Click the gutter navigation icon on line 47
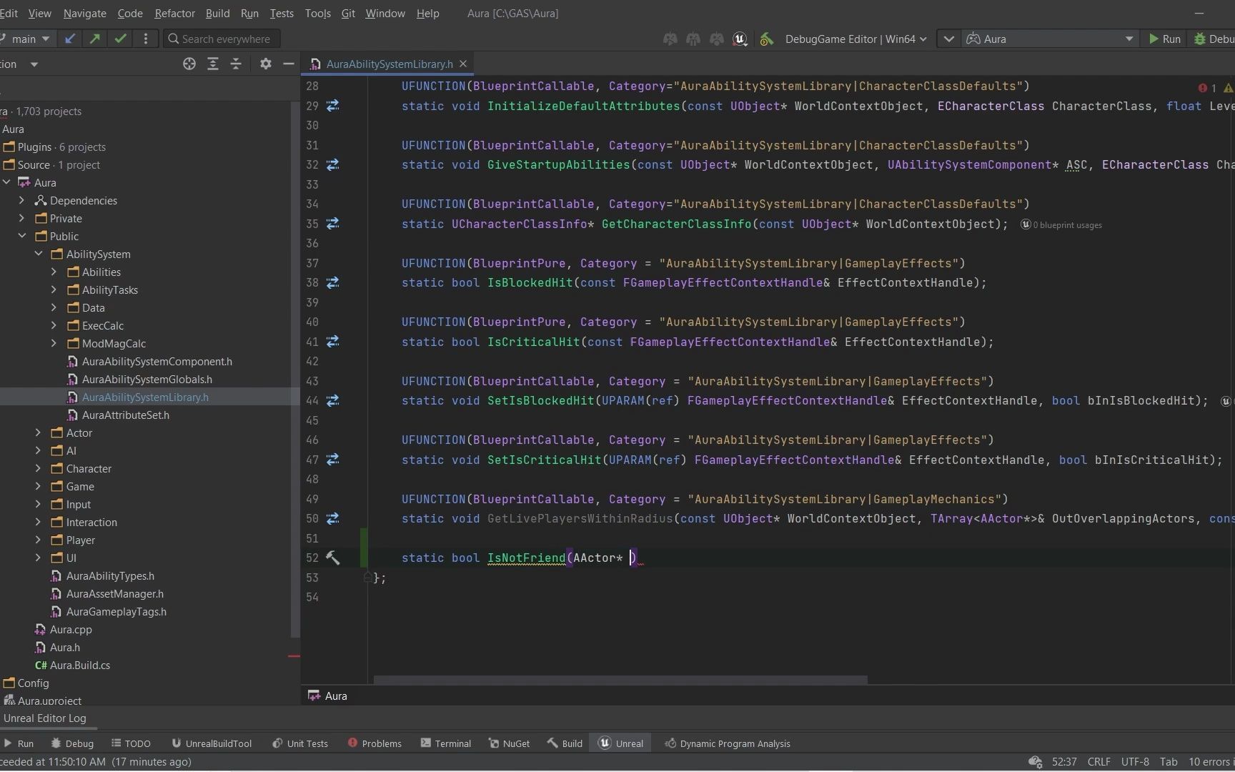The height and width of the screenshot is (772, 1235). [332, 460]
